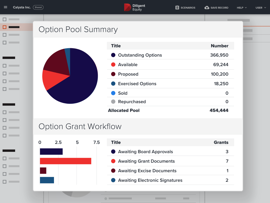
Task: Click the red Awaiting Grant Documents bar
Action: (65, 161)
